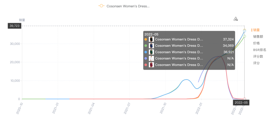Screen dimensions: 280x122
Task: Click the green line's end data point
Action: (x=244, y=36)
